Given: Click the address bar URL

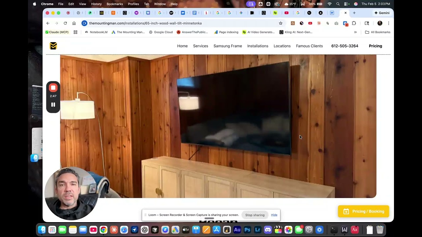Looking at the screenshot, I should [x=145, y=23].
